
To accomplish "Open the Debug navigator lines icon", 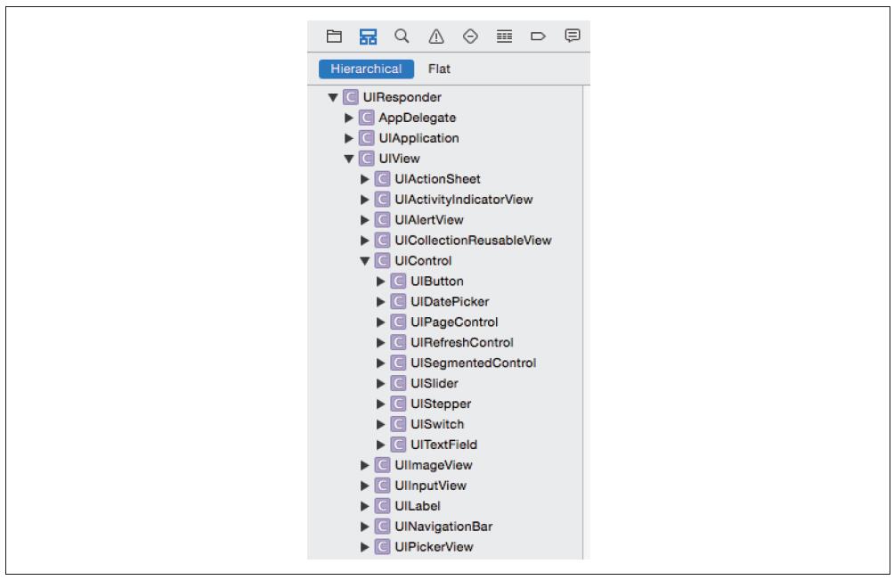I will [x=504, y=37].
